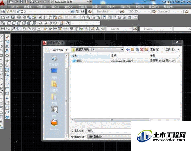Expand the Standard table style dropdown
Image resolution: width=191 pixels, height=151 pixels.
point(181,11)
